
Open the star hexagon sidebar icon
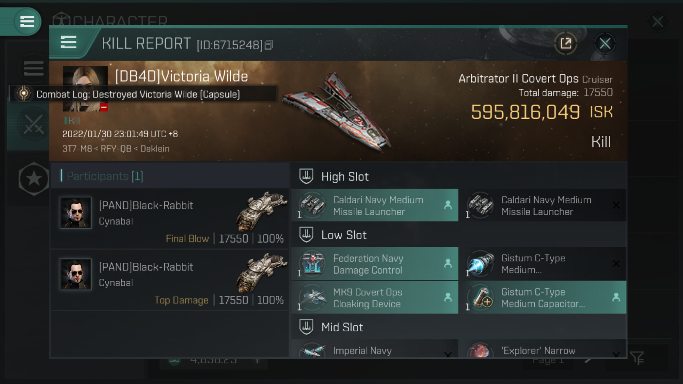pos(34,178)
